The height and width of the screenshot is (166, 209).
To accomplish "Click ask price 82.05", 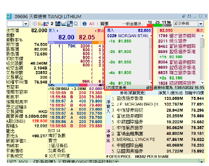I will 87,37.
